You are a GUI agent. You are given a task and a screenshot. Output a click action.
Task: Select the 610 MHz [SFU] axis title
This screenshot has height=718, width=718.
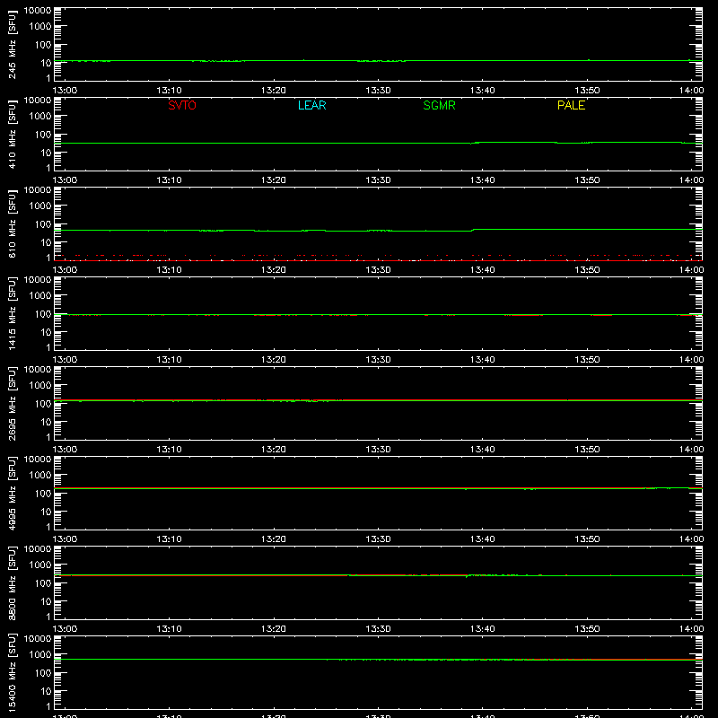point(13,223)
